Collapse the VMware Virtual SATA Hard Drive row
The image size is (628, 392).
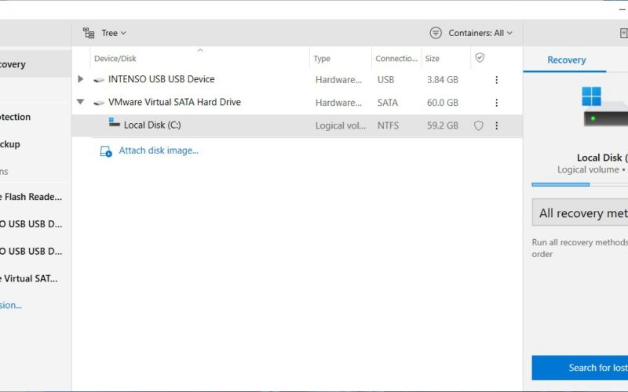tap(81, 102)
